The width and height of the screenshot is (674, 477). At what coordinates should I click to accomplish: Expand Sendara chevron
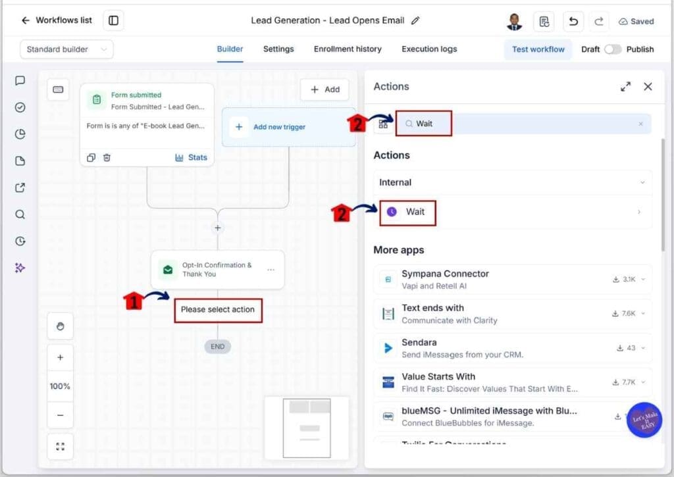(643, 348)
